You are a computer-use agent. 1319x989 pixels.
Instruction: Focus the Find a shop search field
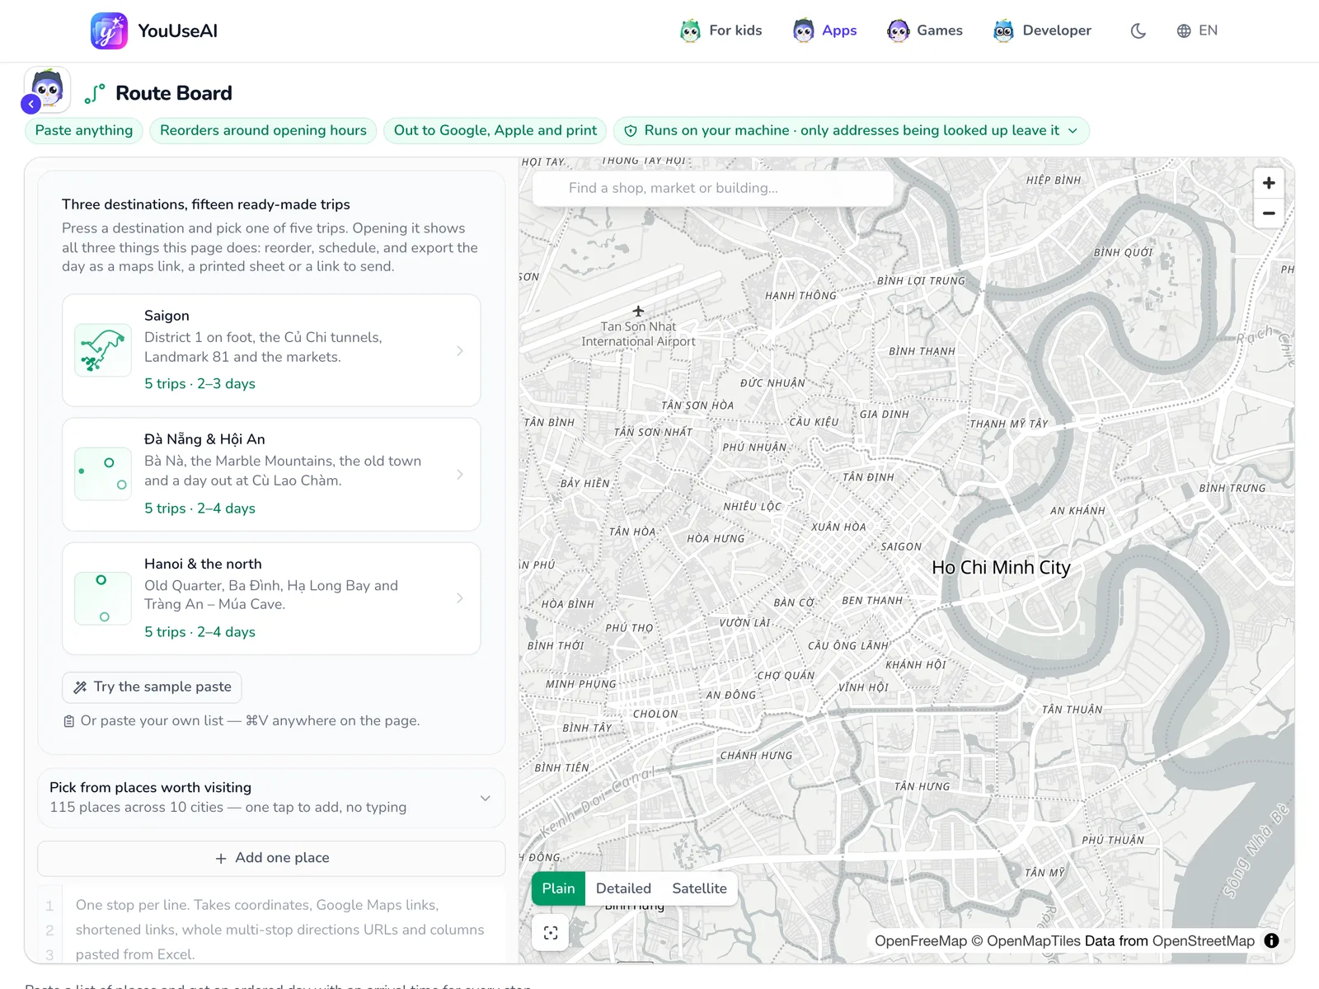713,188
